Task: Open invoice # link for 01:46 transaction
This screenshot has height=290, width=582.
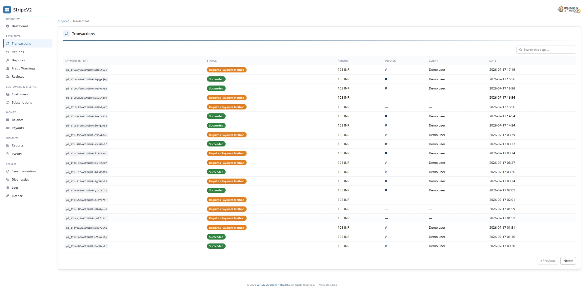Action: point(386,237)
